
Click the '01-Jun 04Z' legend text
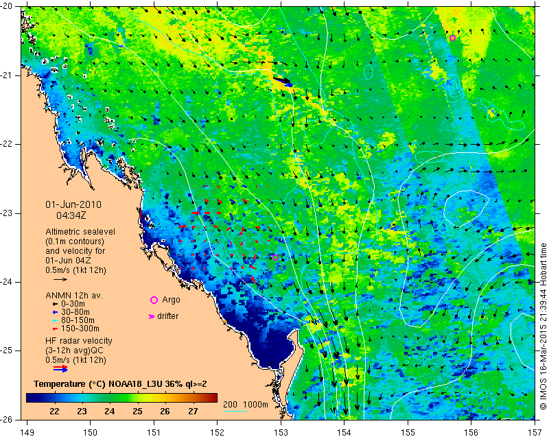68,261
